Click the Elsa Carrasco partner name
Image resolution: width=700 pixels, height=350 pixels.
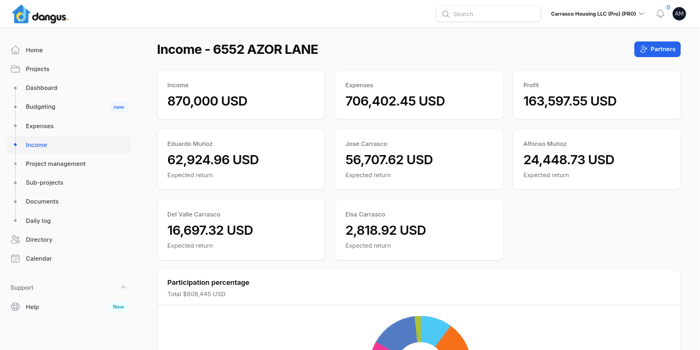365,214
